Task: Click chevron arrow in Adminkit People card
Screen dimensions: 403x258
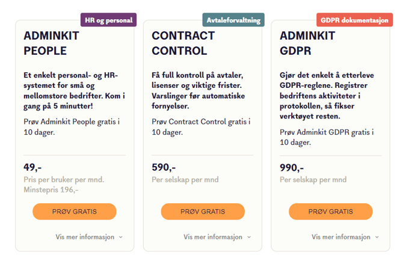Action: click(x=121, y=237)
